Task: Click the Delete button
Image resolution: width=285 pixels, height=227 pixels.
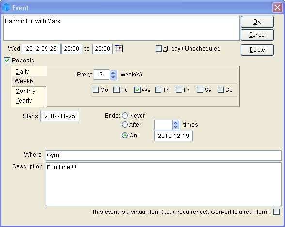Action: tap(257, 50)
